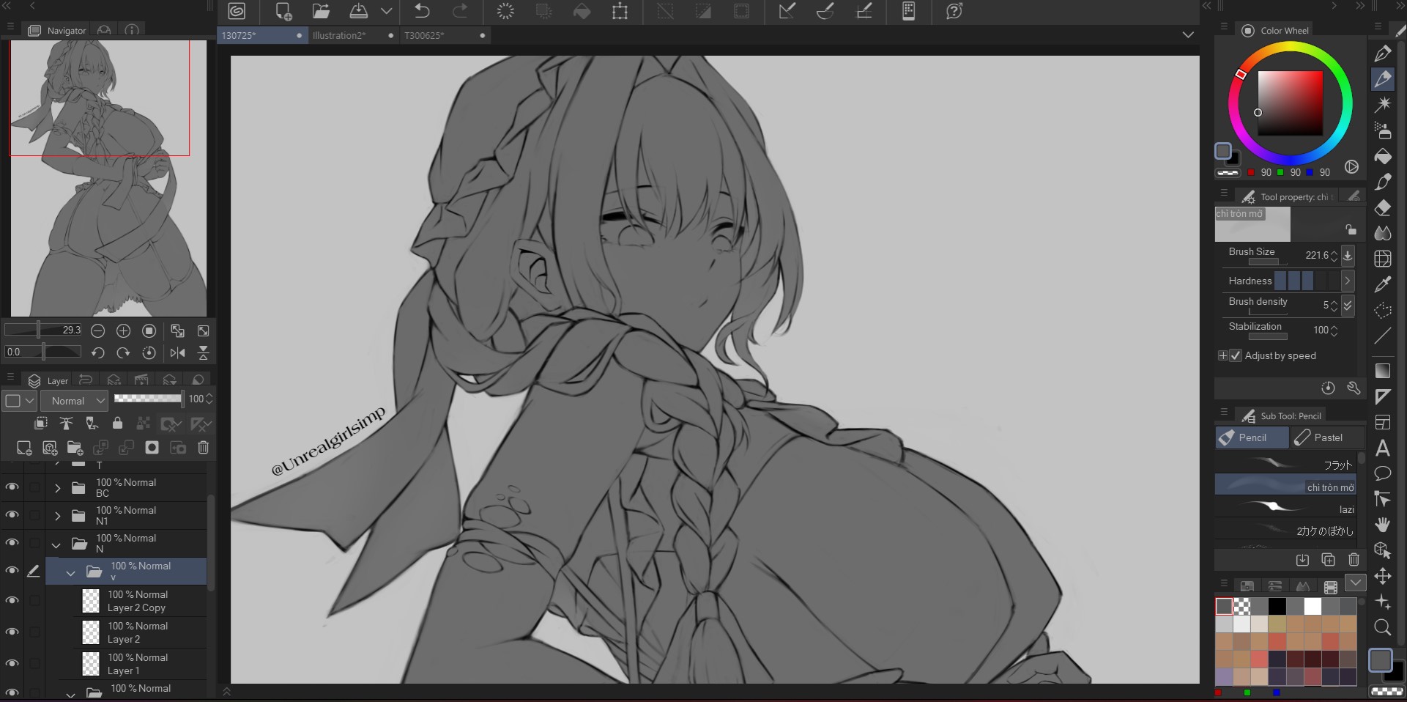Hide Layer 2 Copy

[x=12, y=600]
